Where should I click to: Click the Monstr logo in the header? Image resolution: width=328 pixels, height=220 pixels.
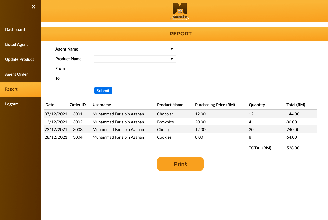[180, 11]
